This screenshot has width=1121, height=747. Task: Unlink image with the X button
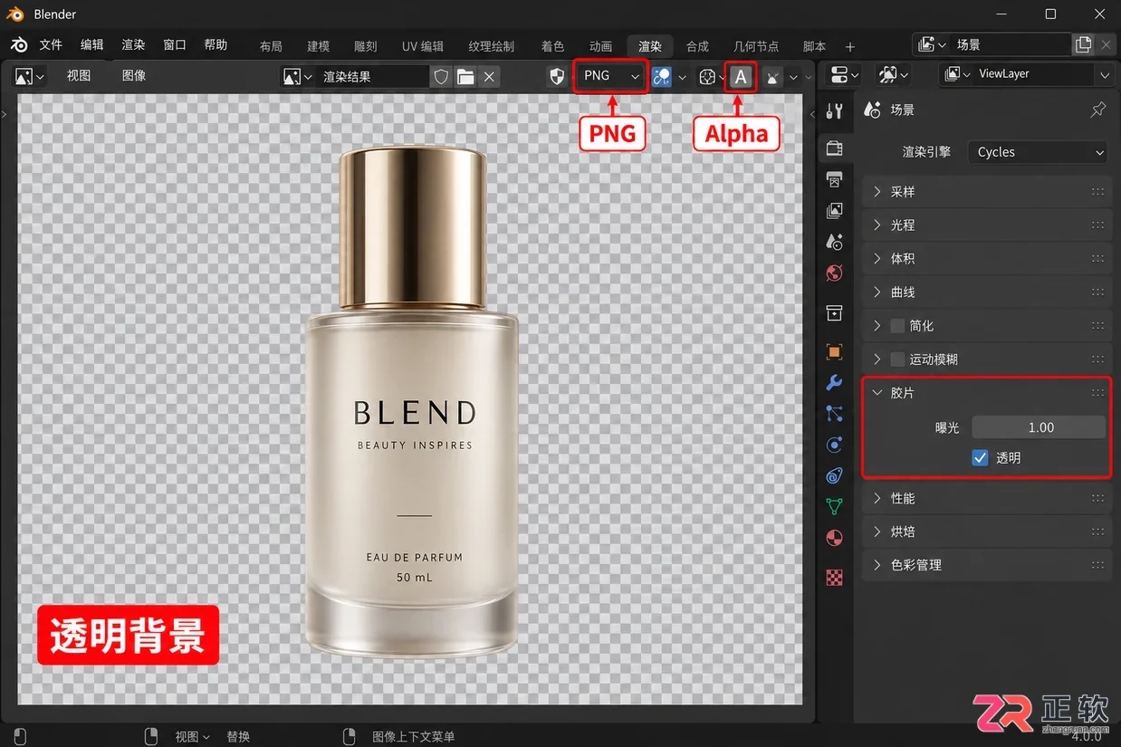489,77
